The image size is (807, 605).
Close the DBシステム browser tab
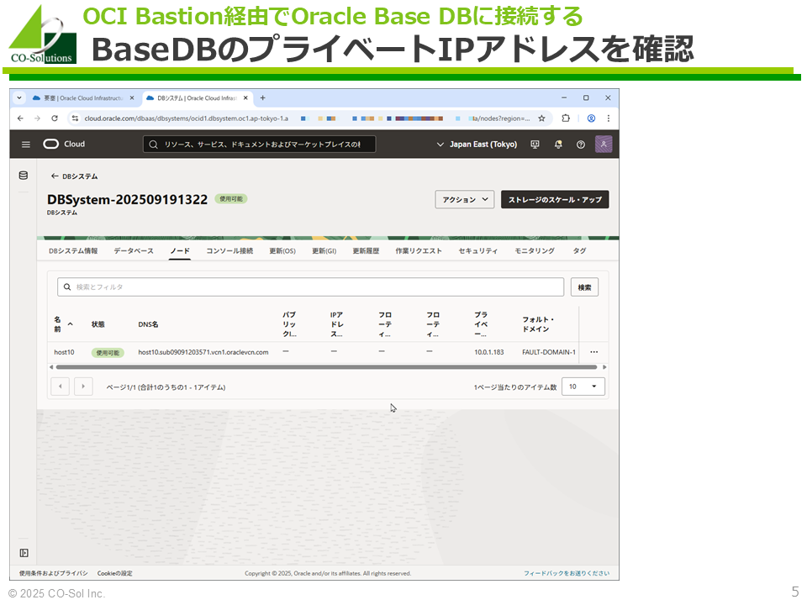[x=245, y=97]
